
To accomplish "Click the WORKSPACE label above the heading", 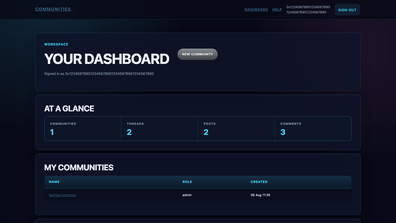I will pos(56,44).
